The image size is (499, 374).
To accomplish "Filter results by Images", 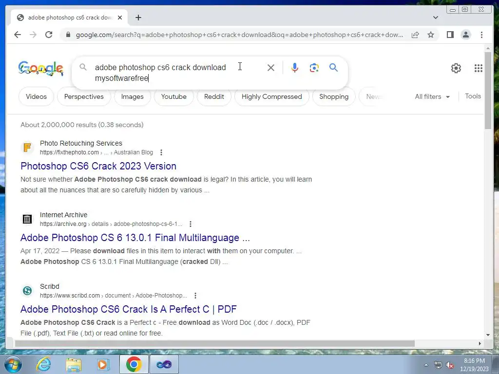I will point(132,97).
